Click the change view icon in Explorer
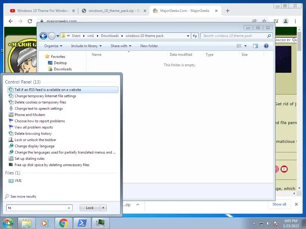 point(239,46)
